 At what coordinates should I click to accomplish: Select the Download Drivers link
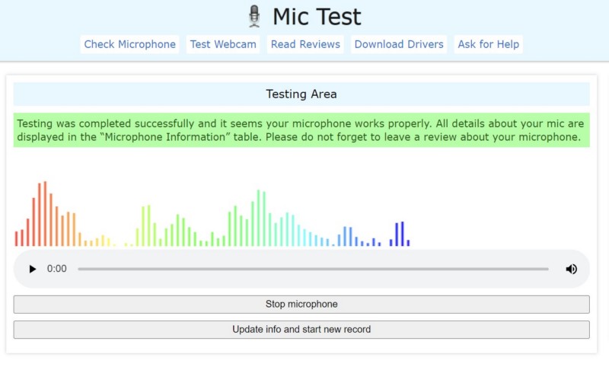tap(398, 44)
